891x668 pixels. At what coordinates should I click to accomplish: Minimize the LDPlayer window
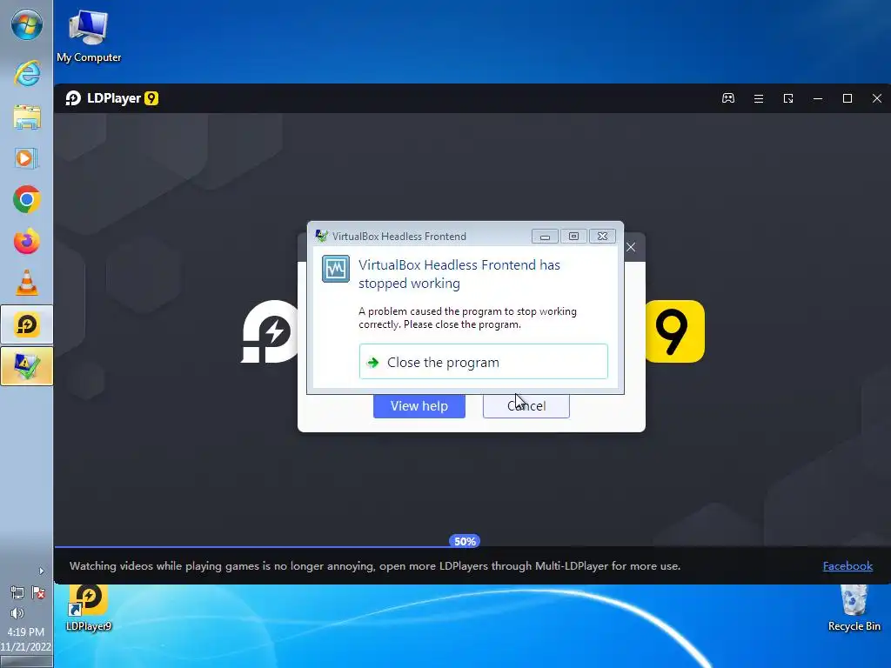pyautogui.click(x=818, y=98)
